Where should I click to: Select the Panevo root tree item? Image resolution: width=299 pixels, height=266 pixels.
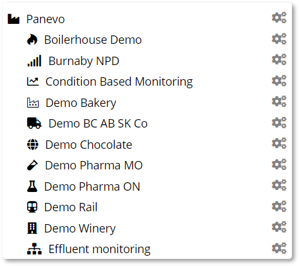[46, 19]
